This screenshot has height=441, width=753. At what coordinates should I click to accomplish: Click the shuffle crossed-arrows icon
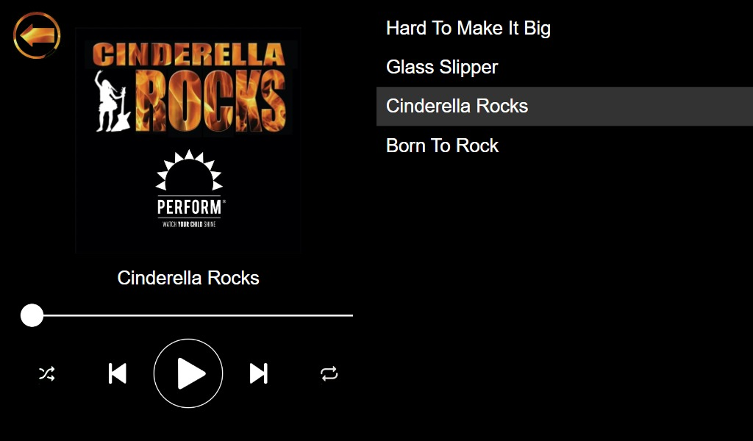tap(45, 373)
